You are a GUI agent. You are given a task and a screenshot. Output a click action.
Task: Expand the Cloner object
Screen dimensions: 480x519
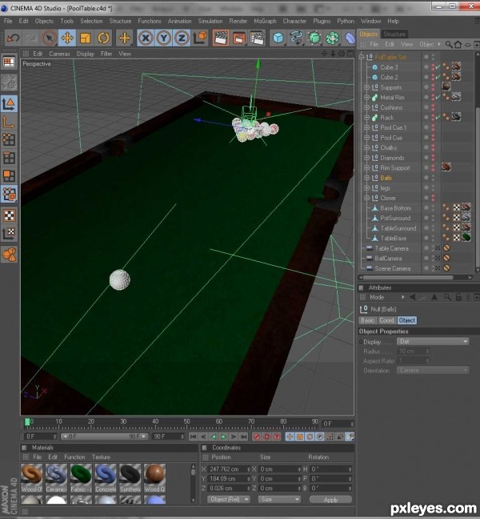[x=366, y=198]
